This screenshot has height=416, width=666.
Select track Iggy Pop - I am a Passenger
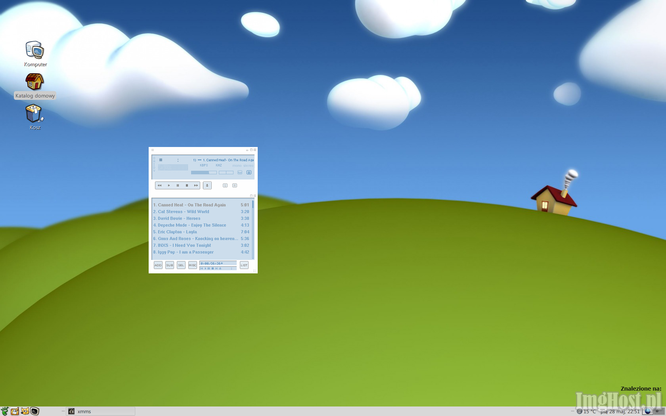click(x=201, y=252)
